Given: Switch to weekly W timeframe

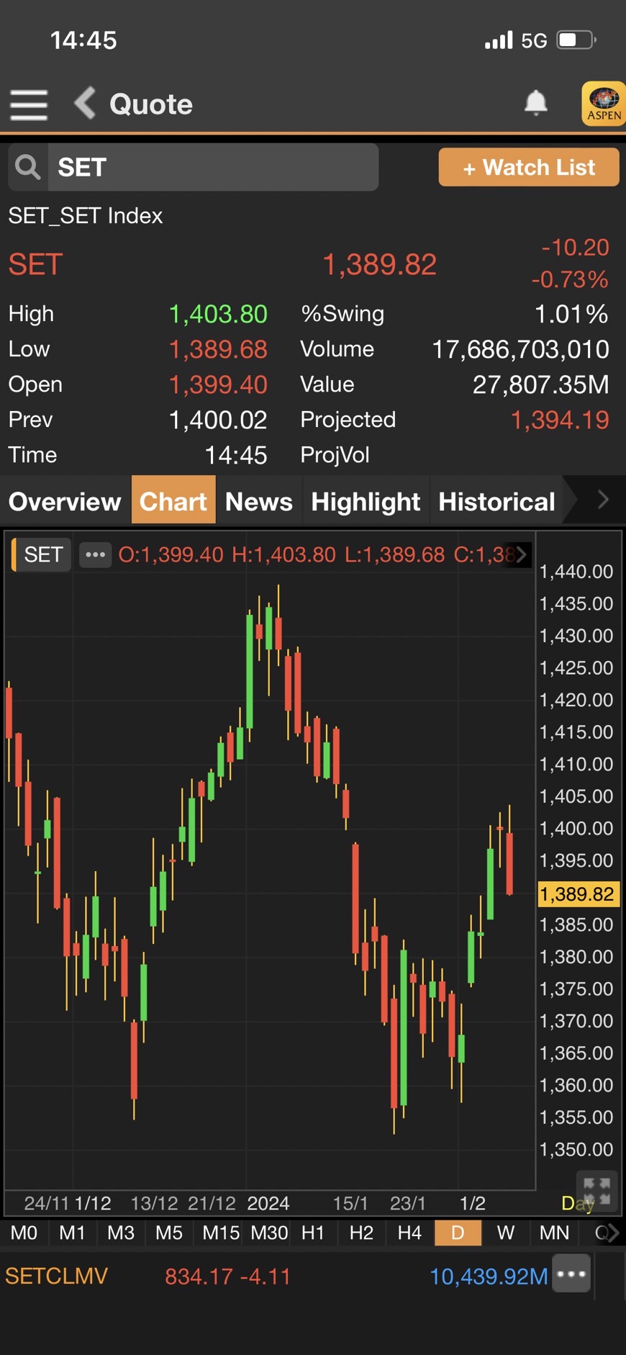Looking at the screenshot, I should 506,1233.
